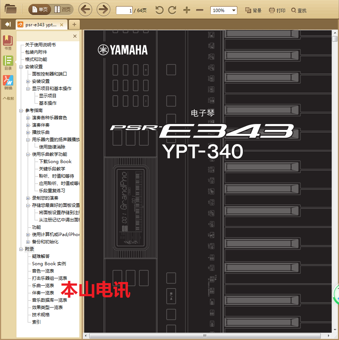
Task: Expand the 播放乐曲 node
Action: (28, 132)
